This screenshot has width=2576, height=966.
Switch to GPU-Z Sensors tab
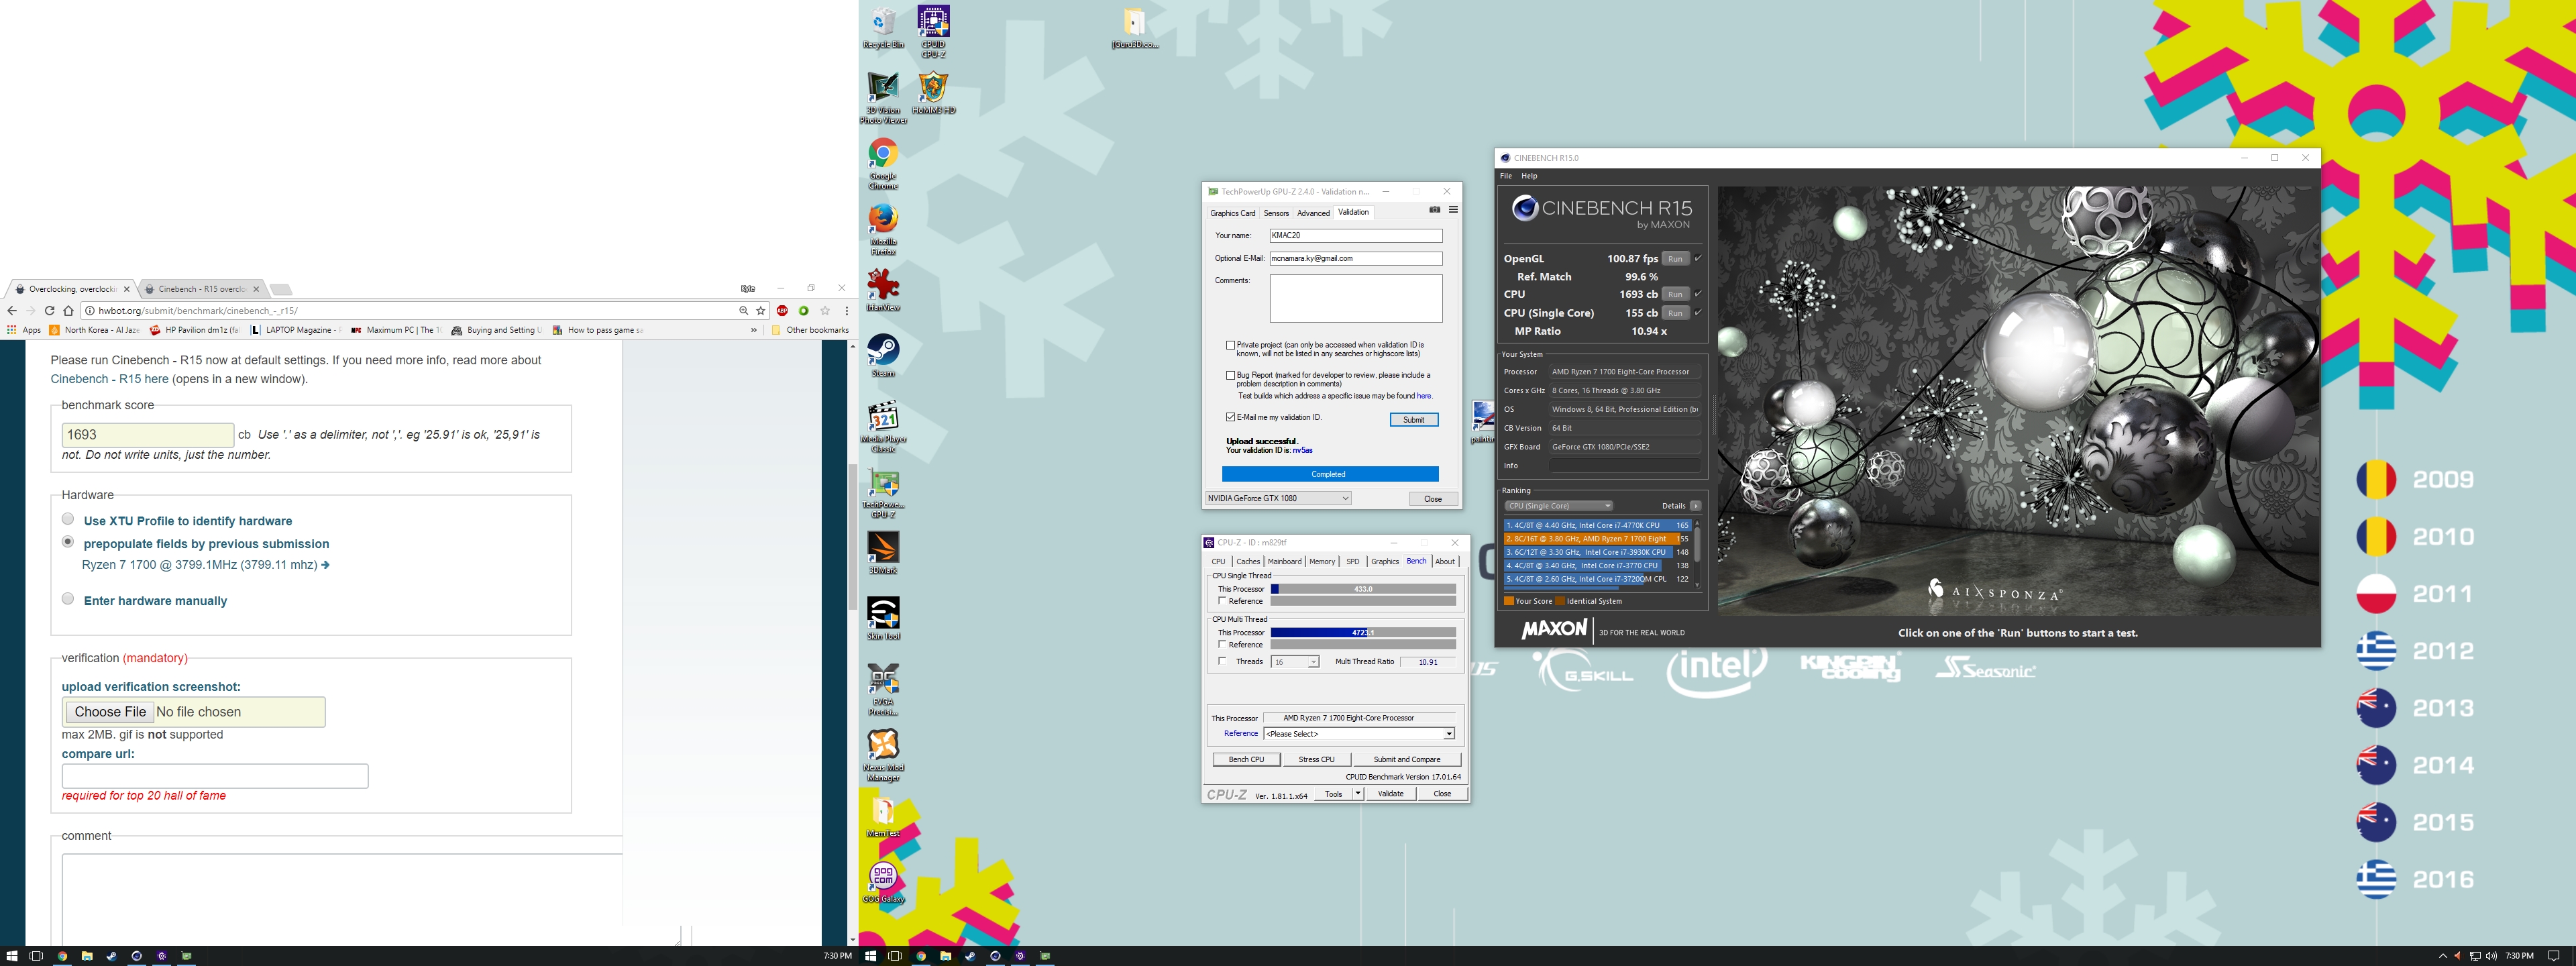(1276, 213)
